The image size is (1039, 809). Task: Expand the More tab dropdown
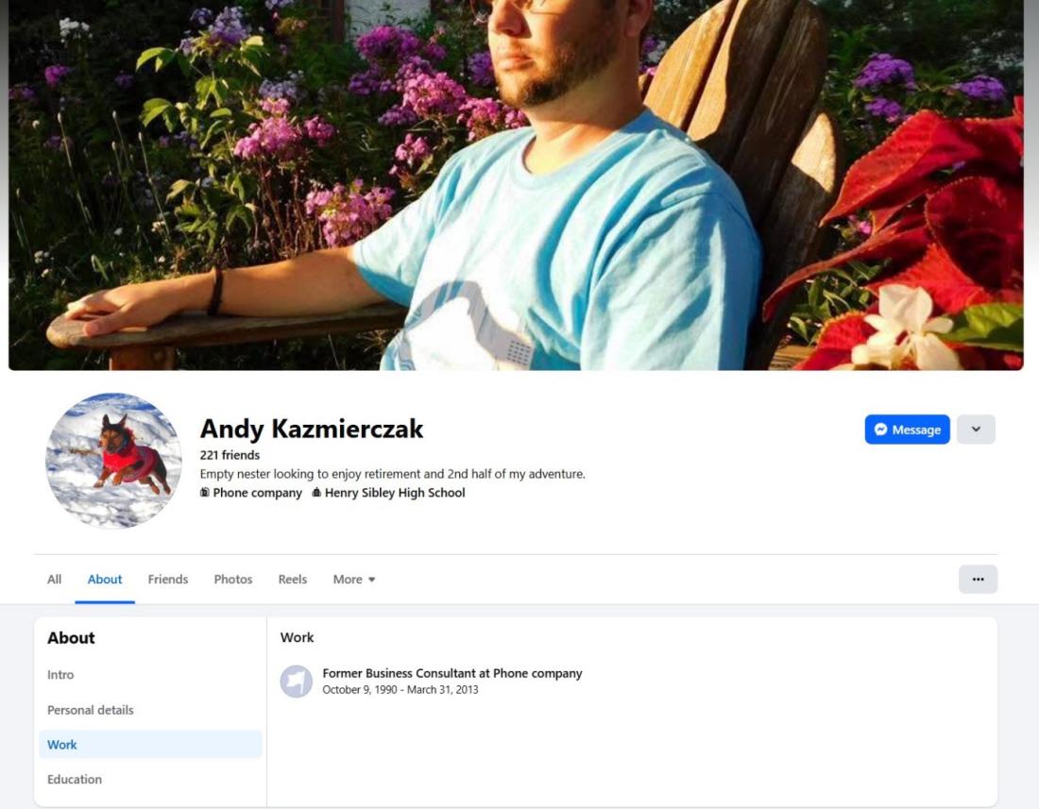point(354,580)
